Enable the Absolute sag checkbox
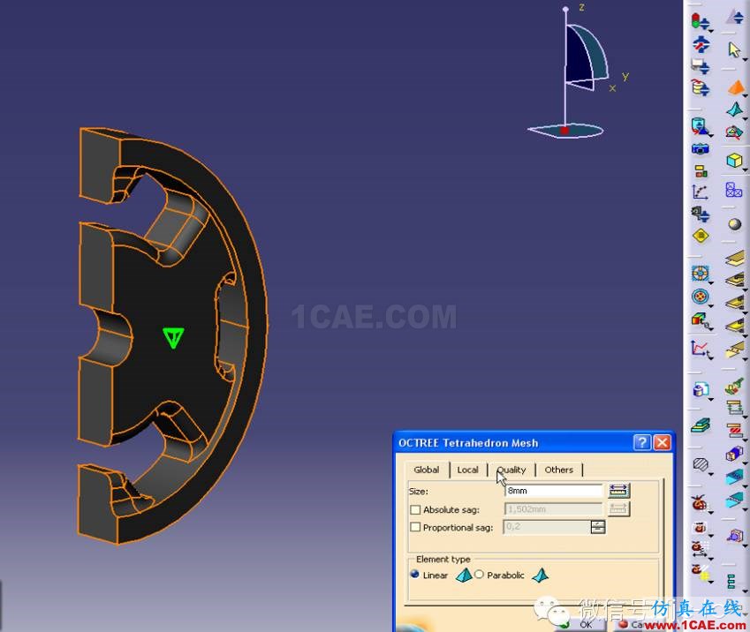The width and height of the screenshot is (750, 632). coord(415,509)
